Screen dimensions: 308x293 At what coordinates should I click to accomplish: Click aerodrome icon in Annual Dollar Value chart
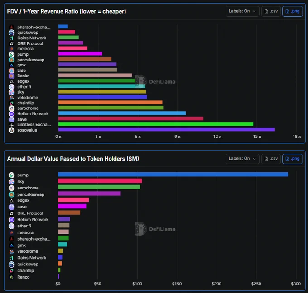click(x=12, y=188)
